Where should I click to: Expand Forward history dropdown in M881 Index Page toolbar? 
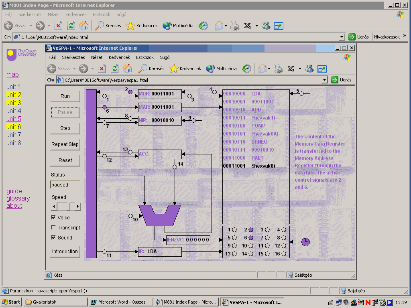click(49, 26)
